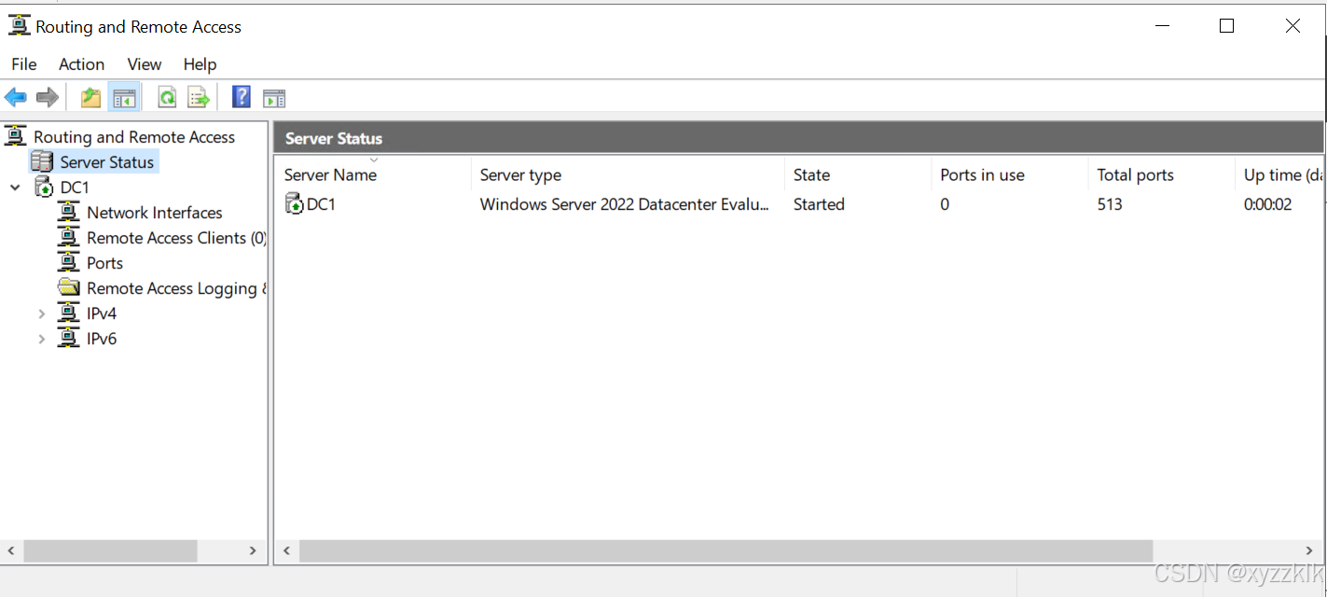Click the 0 ports in use cell
This screenshot has width=1327, height=597.
[x=945, y=203]
